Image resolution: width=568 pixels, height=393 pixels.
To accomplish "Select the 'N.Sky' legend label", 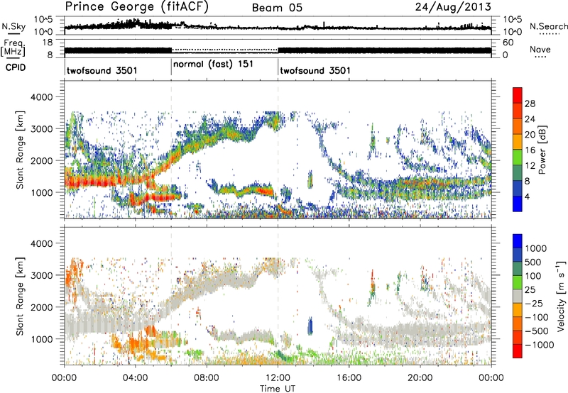I will [x=13, y=26].
